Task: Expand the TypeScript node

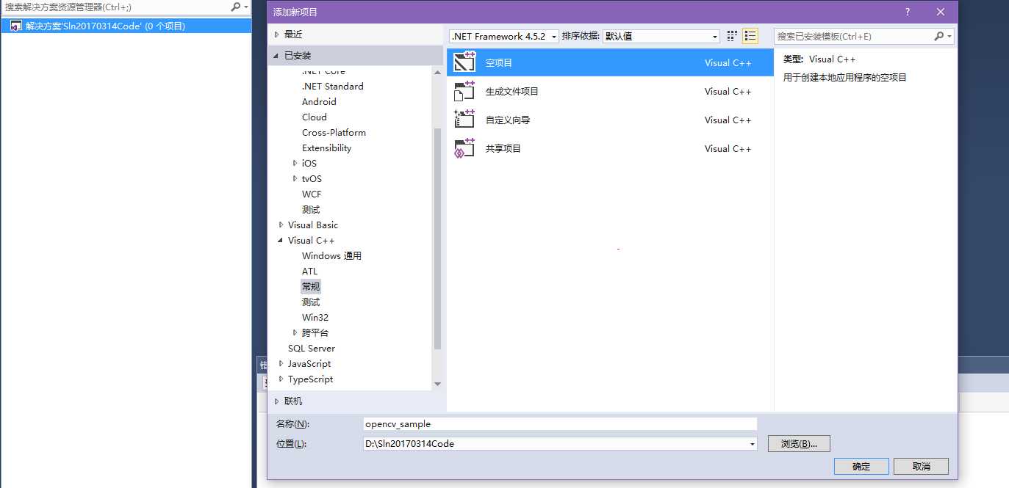Action: (x=281, y=379)
